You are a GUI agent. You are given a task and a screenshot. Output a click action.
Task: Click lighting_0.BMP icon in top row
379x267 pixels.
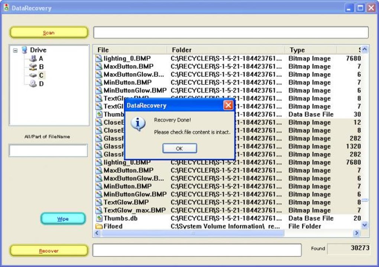pyautogui.click(x=99, y=59)
